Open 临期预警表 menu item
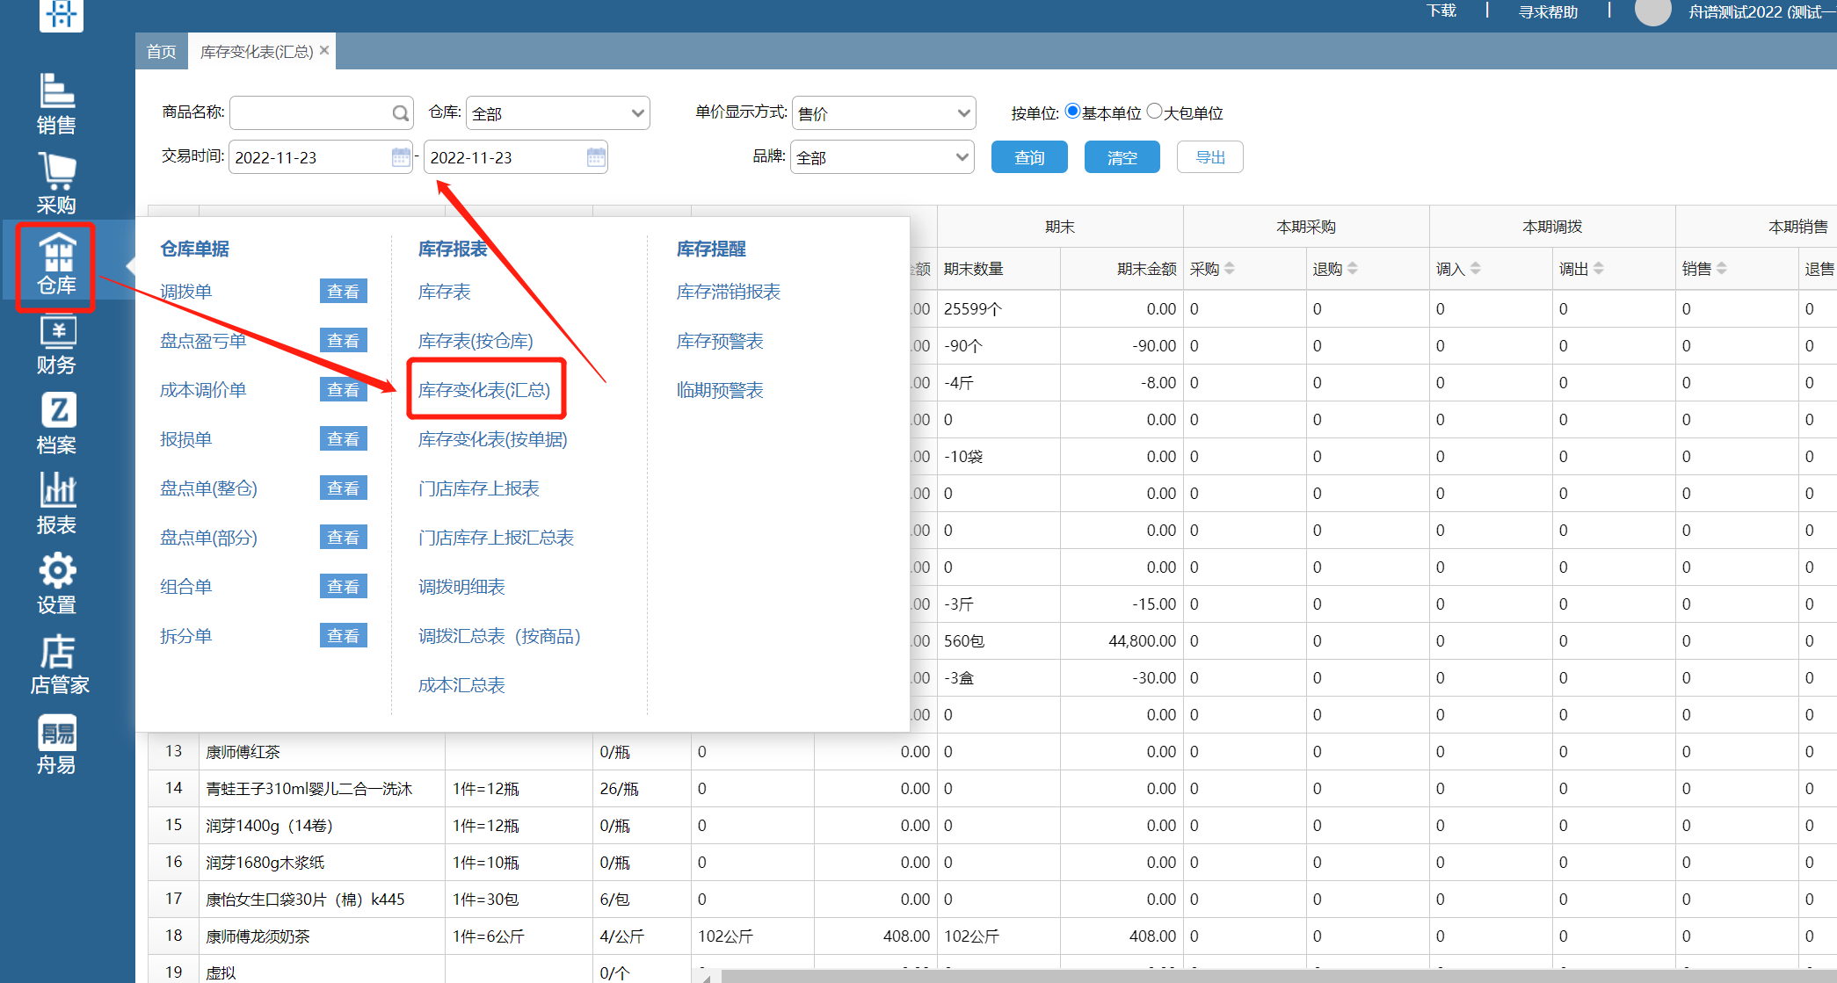The image size is (1837, 983). click(x=720, y=390)
